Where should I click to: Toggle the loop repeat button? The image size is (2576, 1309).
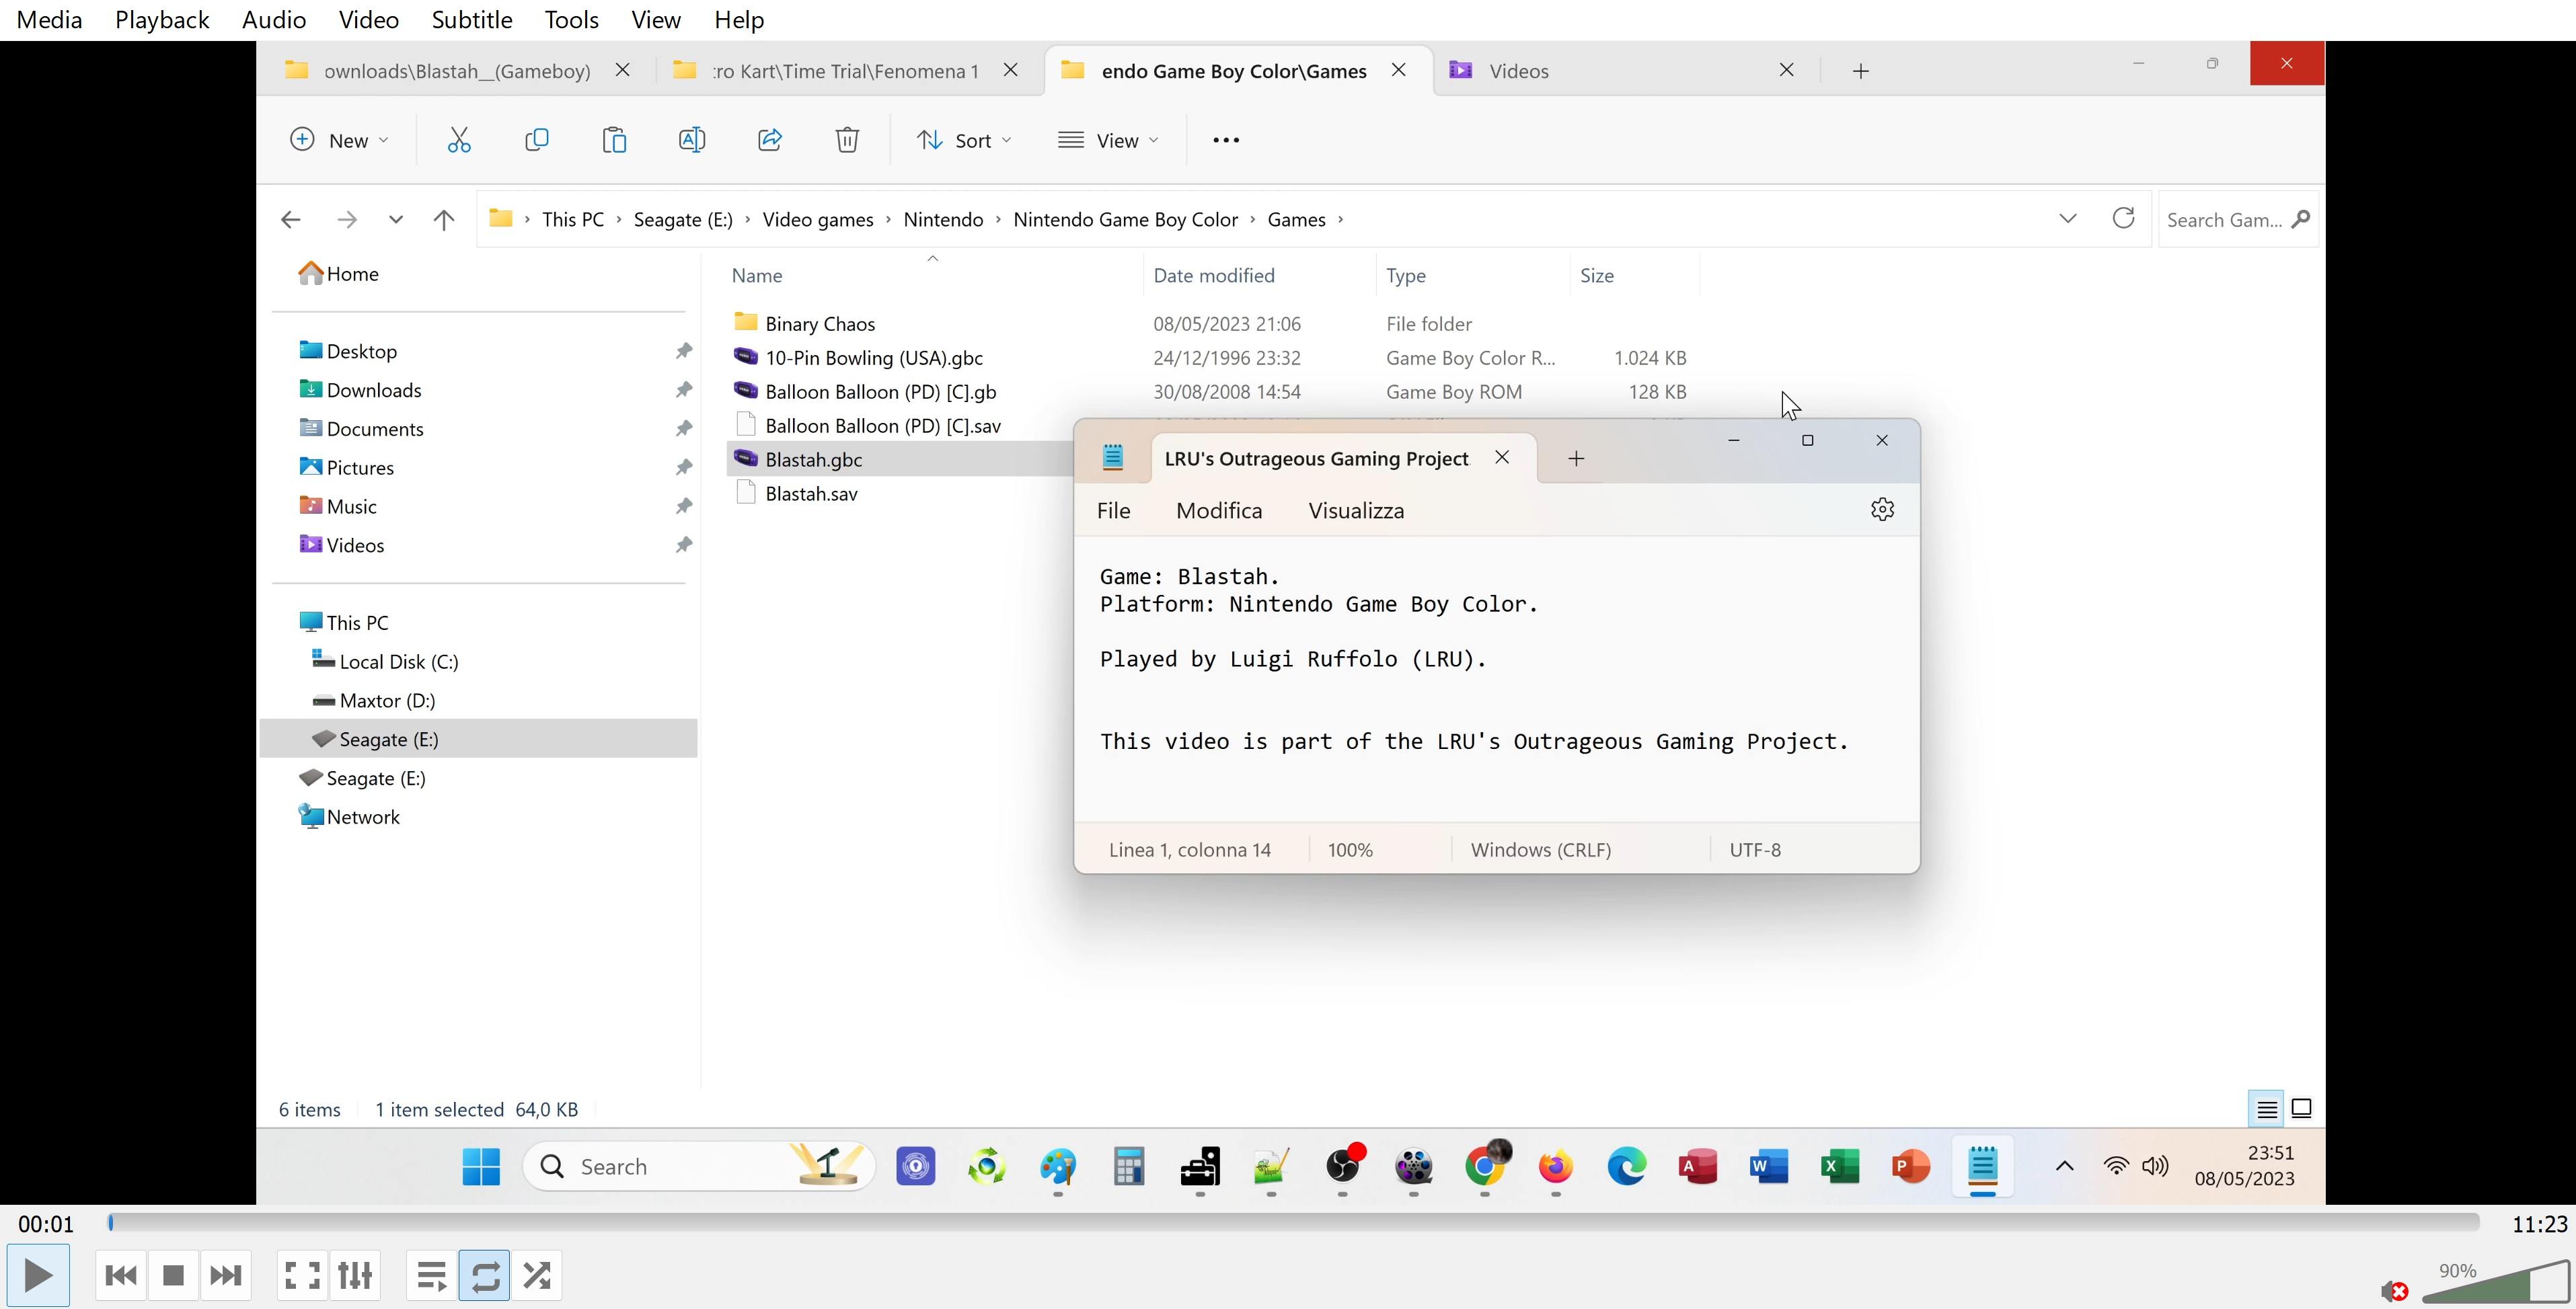tap(485, 1275)
